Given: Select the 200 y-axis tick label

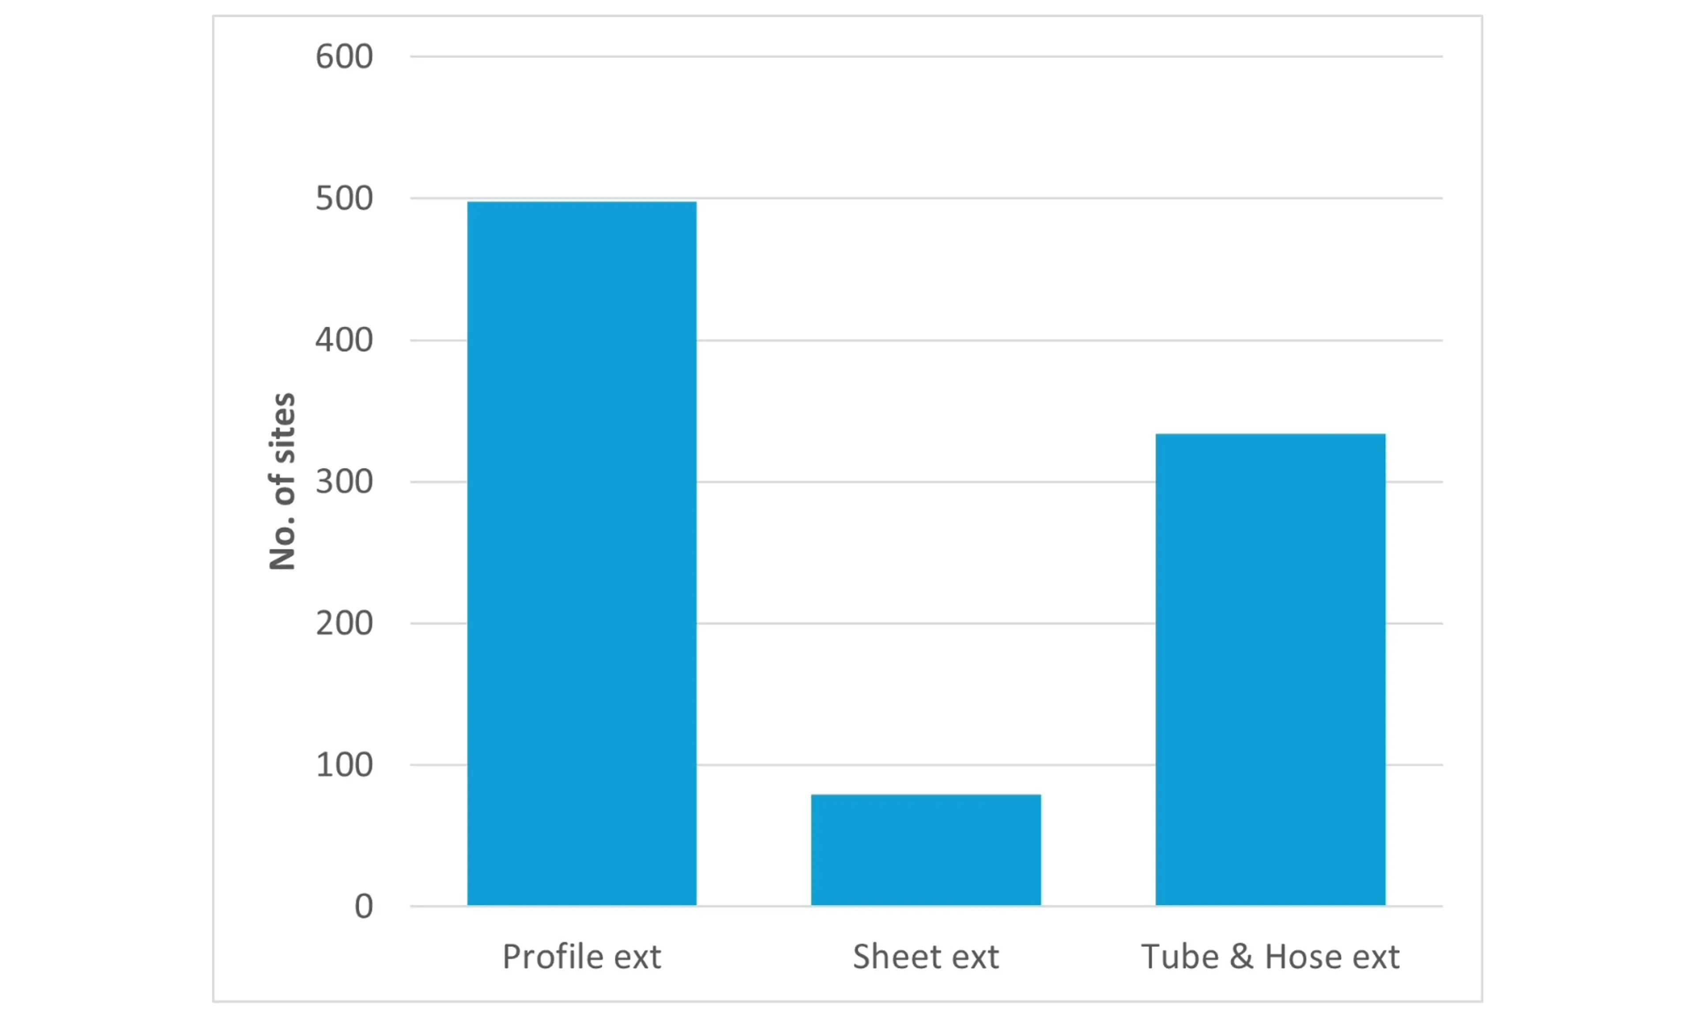Looking at the screenshot, I should click(x=344, y=624).
